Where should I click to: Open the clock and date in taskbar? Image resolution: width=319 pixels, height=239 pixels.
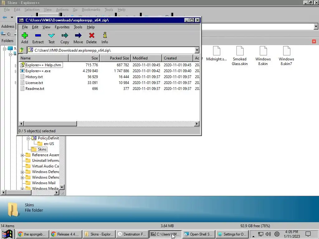coord(292,234)
